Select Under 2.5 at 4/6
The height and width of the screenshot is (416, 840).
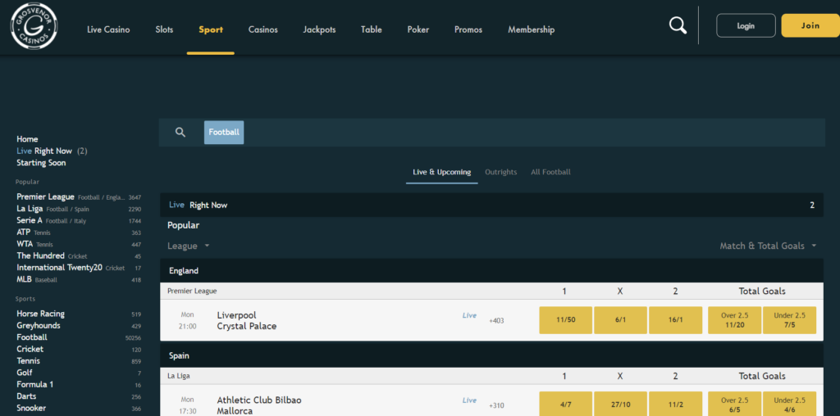[x=790, y=404]
